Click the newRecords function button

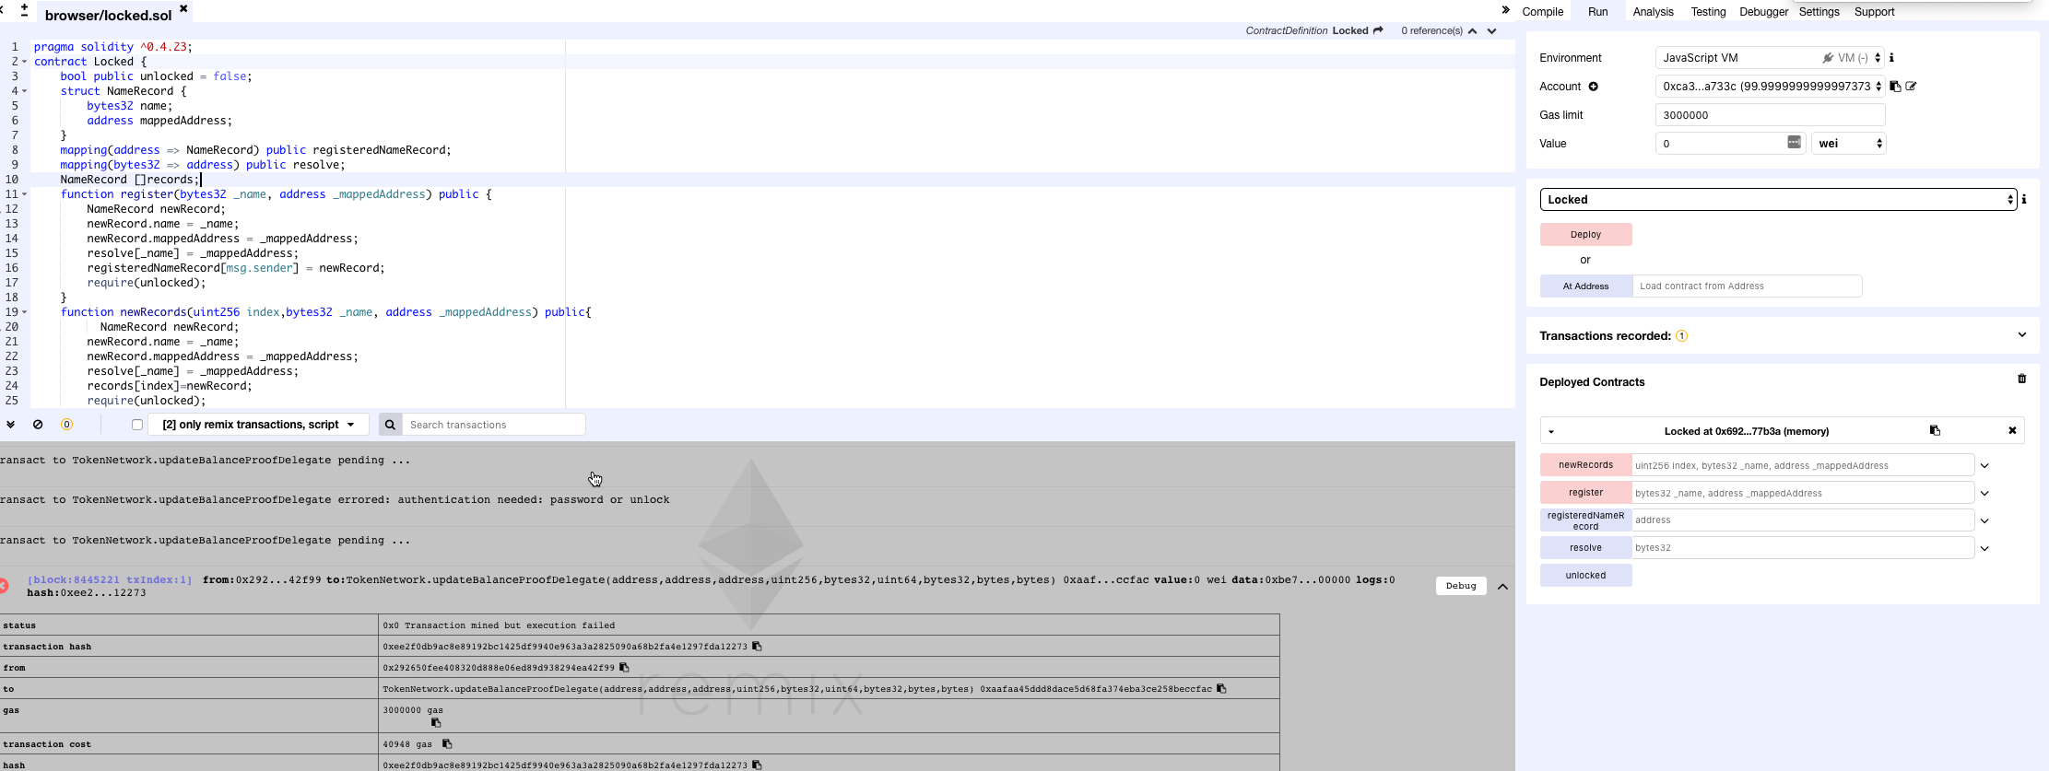point(1585,464)
